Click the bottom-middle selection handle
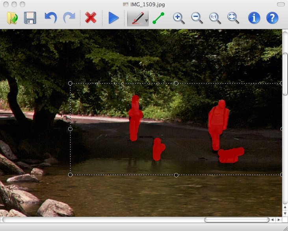The width and height of the screenshot is (288, 231). [x=176, y=175]
